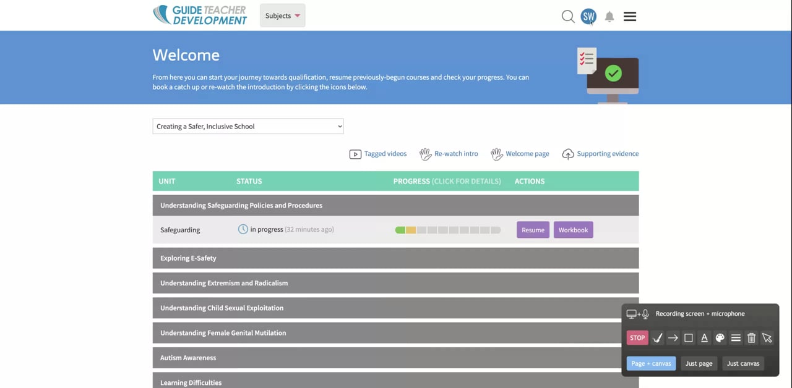Image resolution: width=792 pixels, height=388 pixels.
Task: Resume the Safeguarding unit
Action: coord(533,230)
